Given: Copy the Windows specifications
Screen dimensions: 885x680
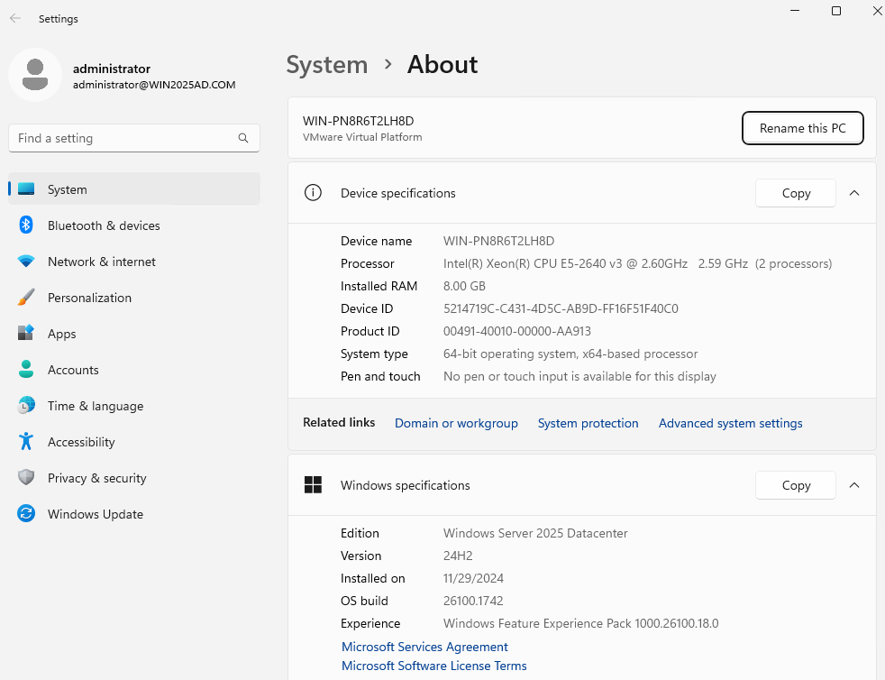Looking at the screenshot, I should click(x=796, y=485).
